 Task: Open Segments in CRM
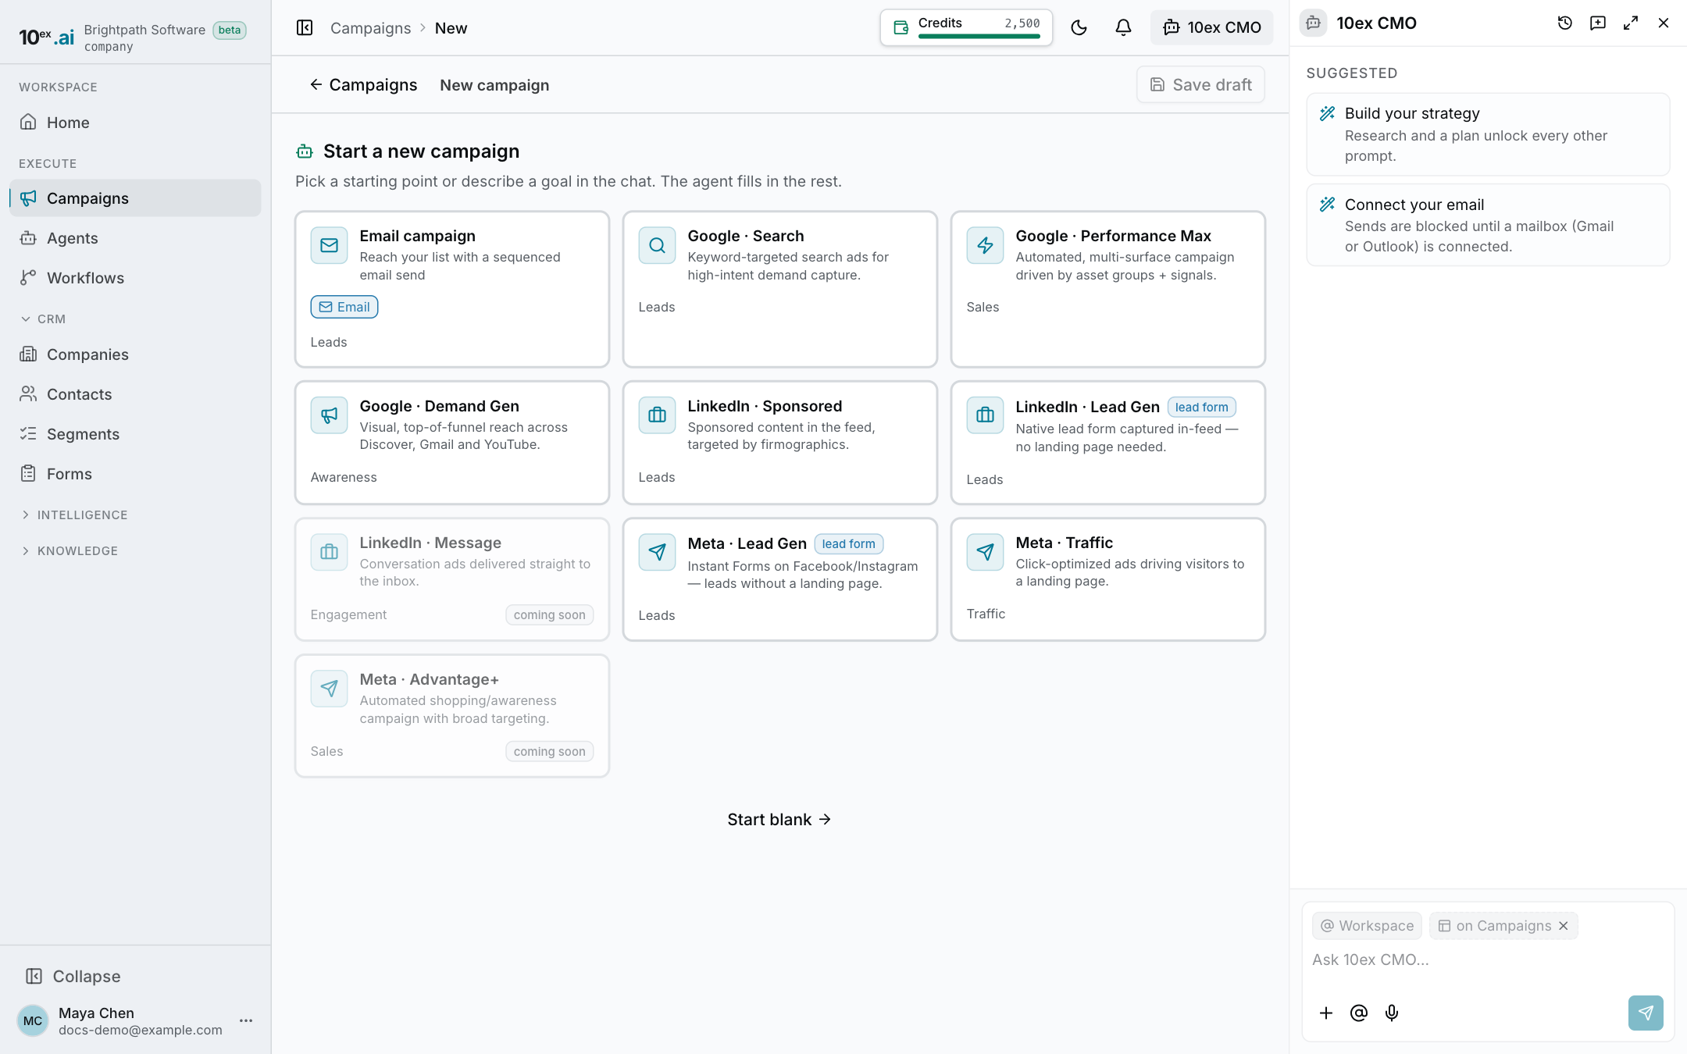coord(135,434)
